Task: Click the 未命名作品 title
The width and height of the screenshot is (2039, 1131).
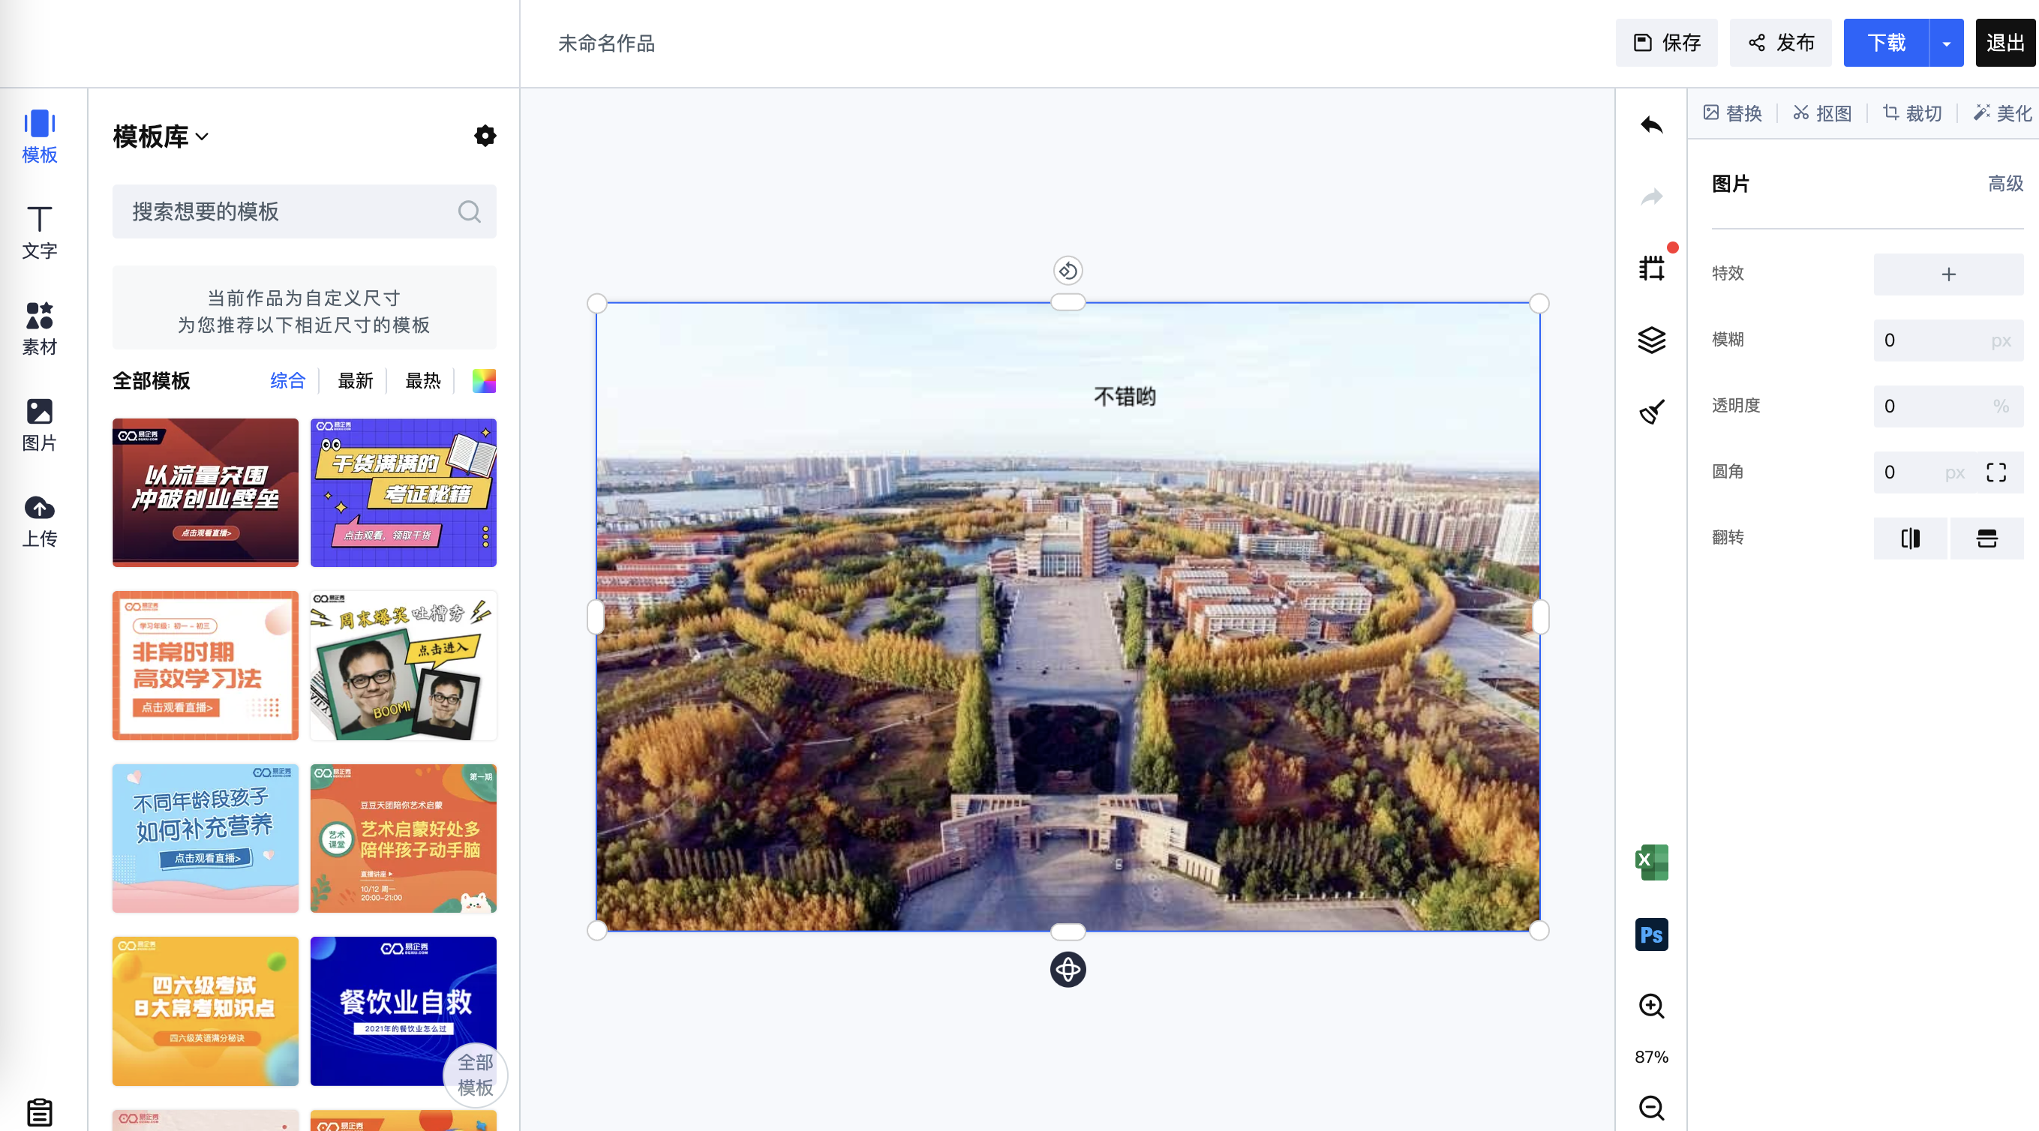Action: point(606,43)
